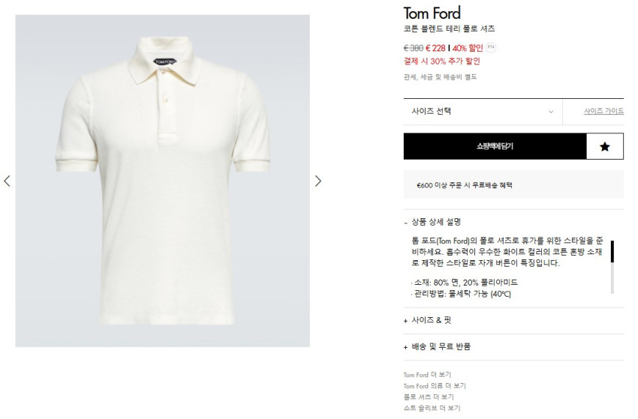Viewport: 638px width, 419px height.
Task: Click the 결제 시 30% 추가 할인 promo text
Action: point(441,61)
